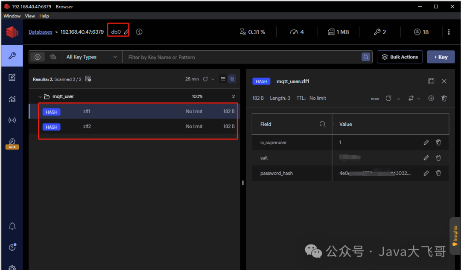
Task: Click the database info icon
Action: coord(139,32)
